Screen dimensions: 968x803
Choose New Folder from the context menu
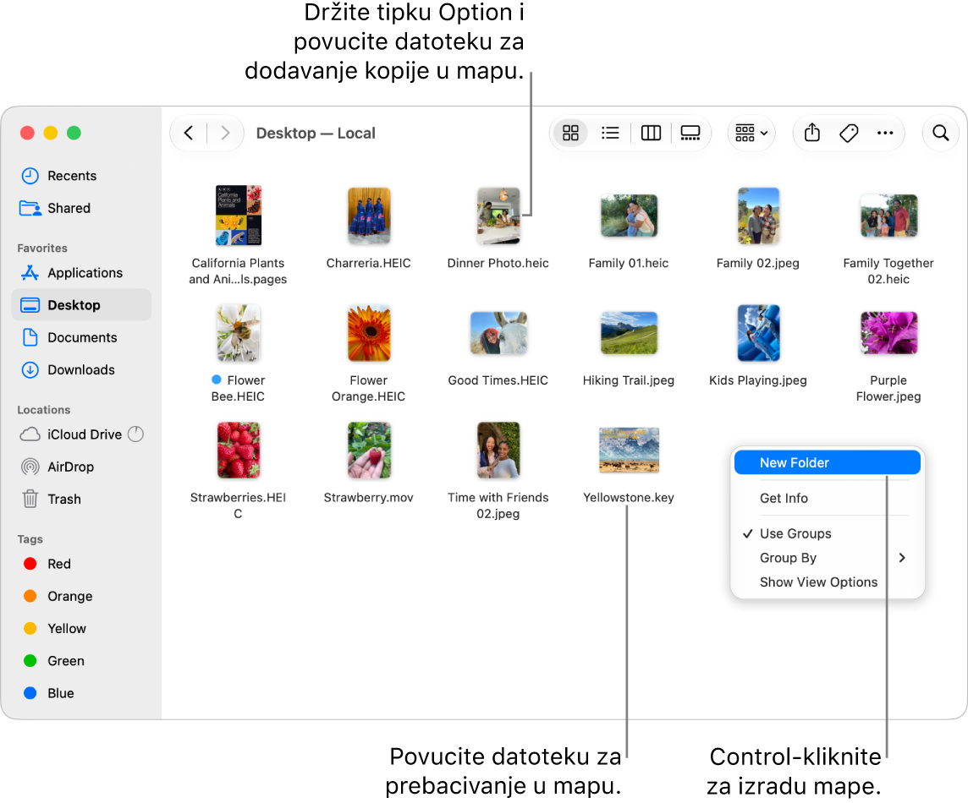pos(827,462)
